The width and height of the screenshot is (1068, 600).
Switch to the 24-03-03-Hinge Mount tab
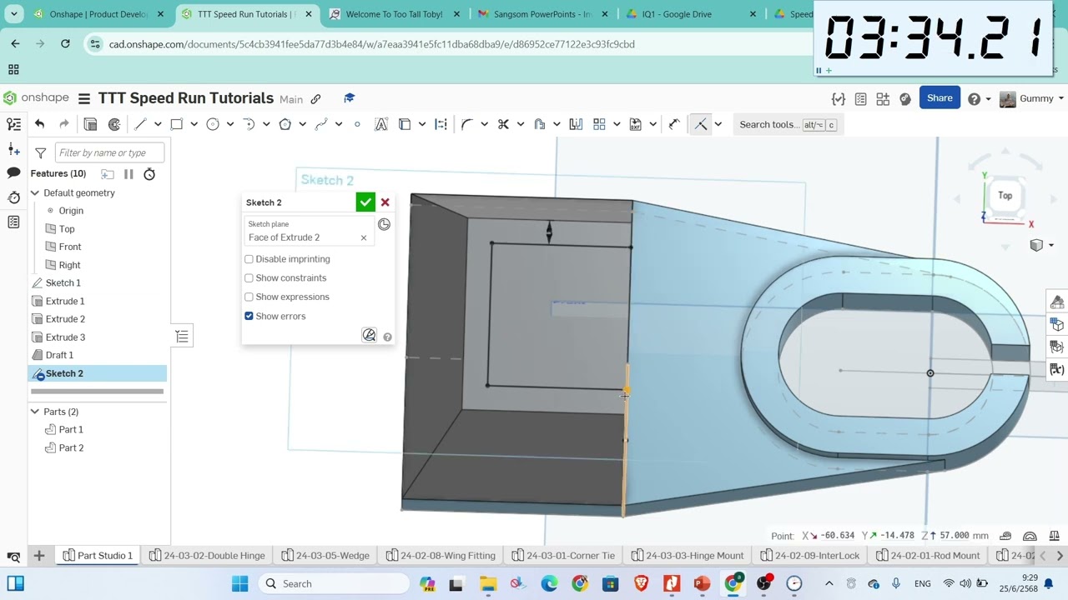coord(686,556)
